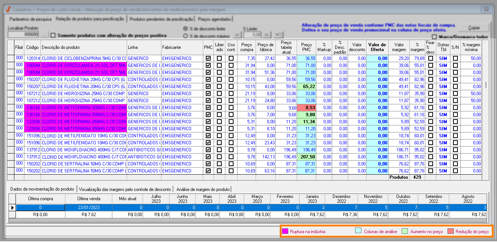497x242 pixels.
Task: Tick 'Uso cont.' checkbox in the Ciclobenzaprina row
Action: coord(231,58)
